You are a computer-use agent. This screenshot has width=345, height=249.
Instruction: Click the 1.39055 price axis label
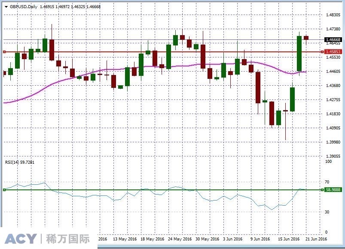[333, 156]
